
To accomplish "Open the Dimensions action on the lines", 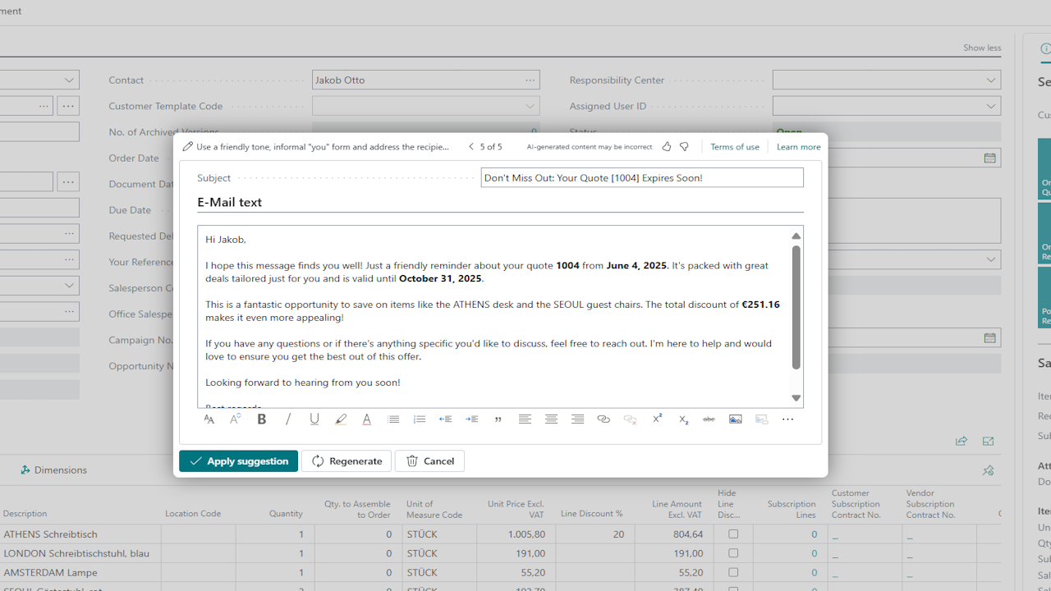I will (x=53, y=470).
